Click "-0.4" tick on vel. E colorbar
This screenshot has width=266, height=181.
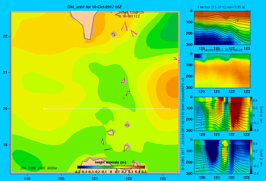(x=255, y=173)
